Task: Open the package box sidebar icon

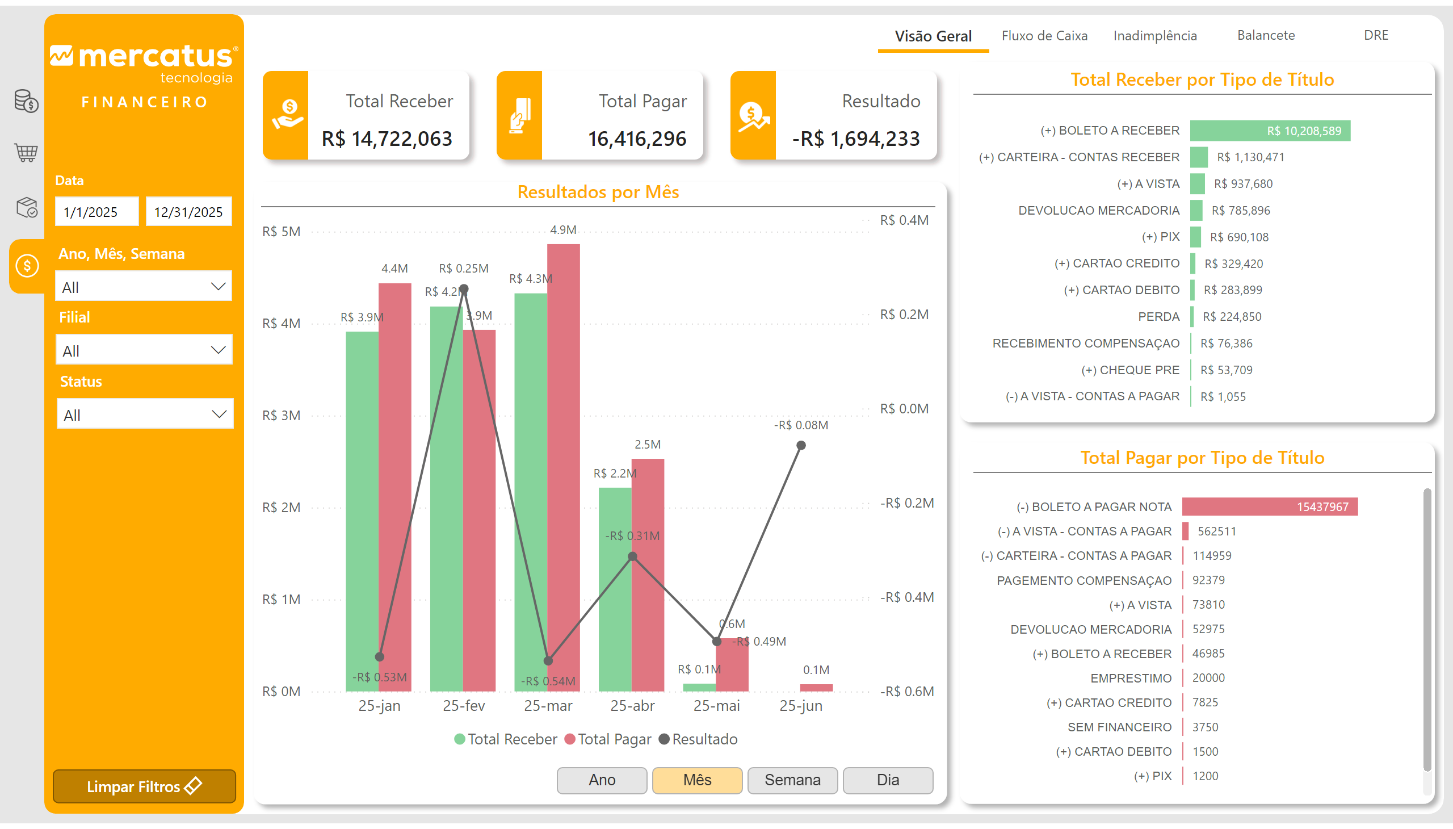Action: (26, 208)
